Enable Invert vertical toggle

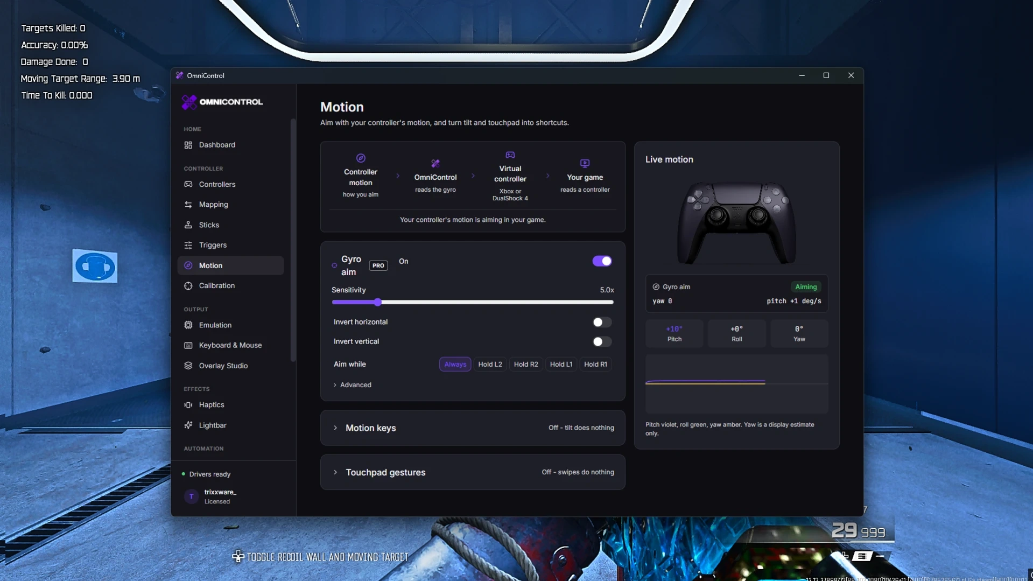(602, 341)
